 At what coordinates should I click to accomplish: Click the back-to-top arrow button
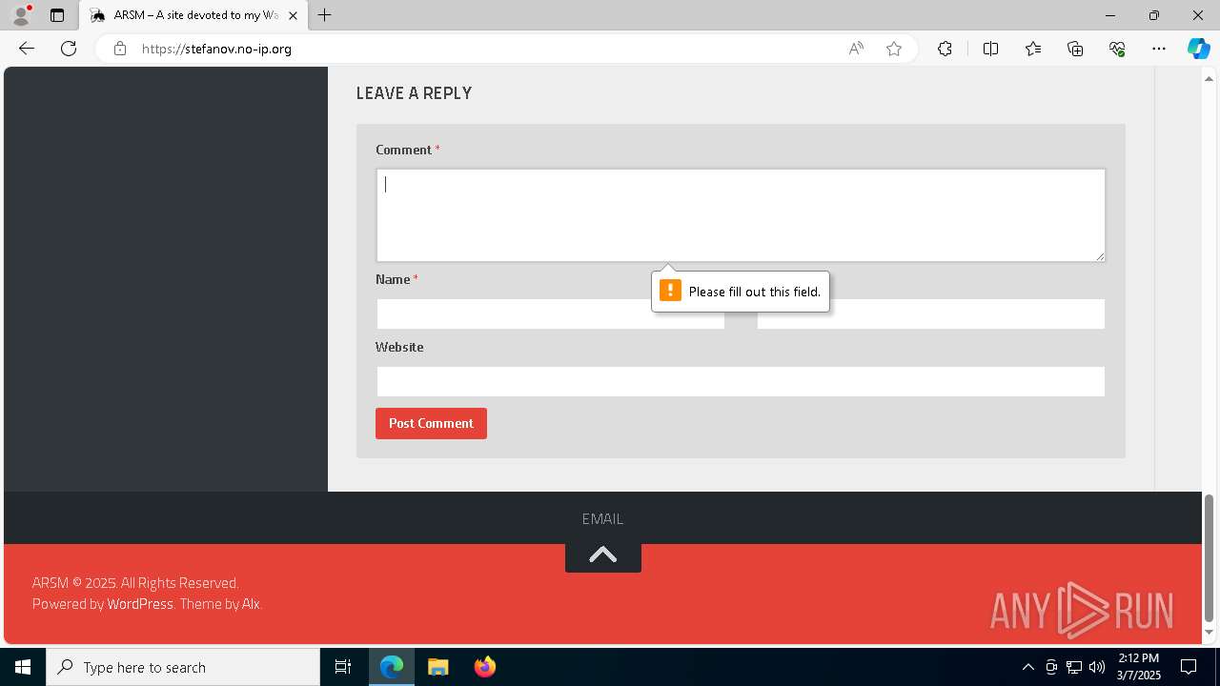[602, 555]
